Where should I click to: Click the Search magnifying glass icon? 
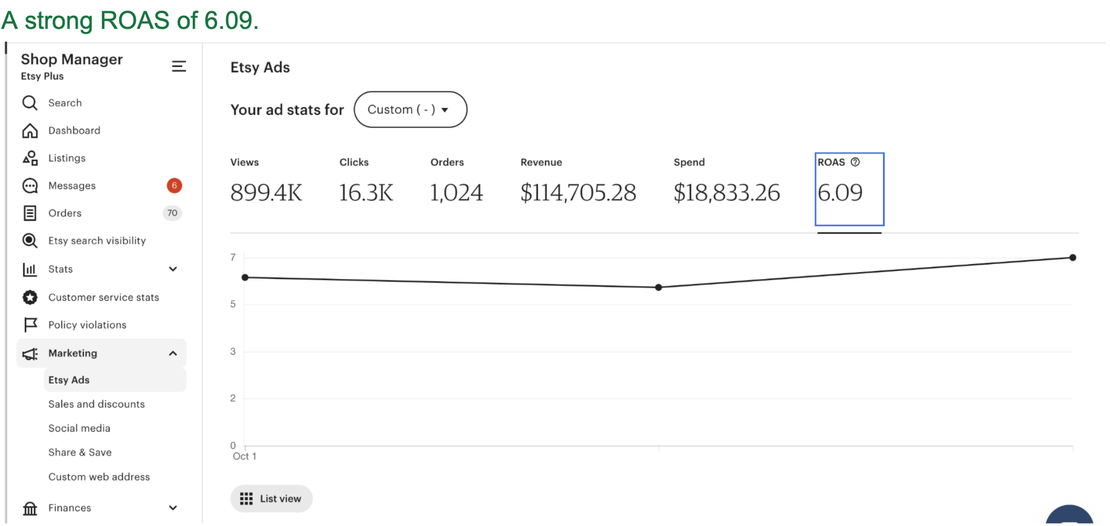30,103
